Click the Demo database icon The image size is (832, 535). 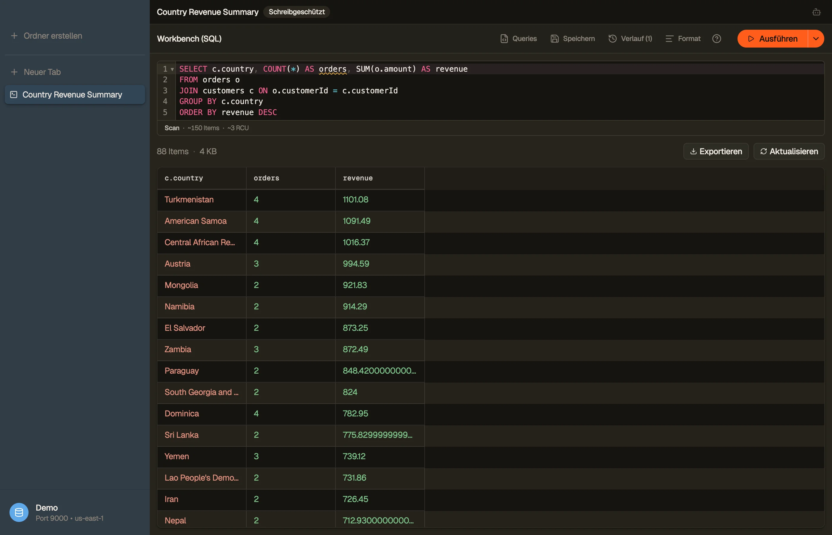[19, 512]
